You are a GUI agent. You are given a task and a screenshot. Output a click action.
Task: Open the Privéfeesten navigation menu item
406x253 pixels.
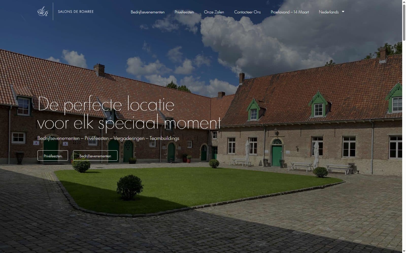click(x=184, y=12)
